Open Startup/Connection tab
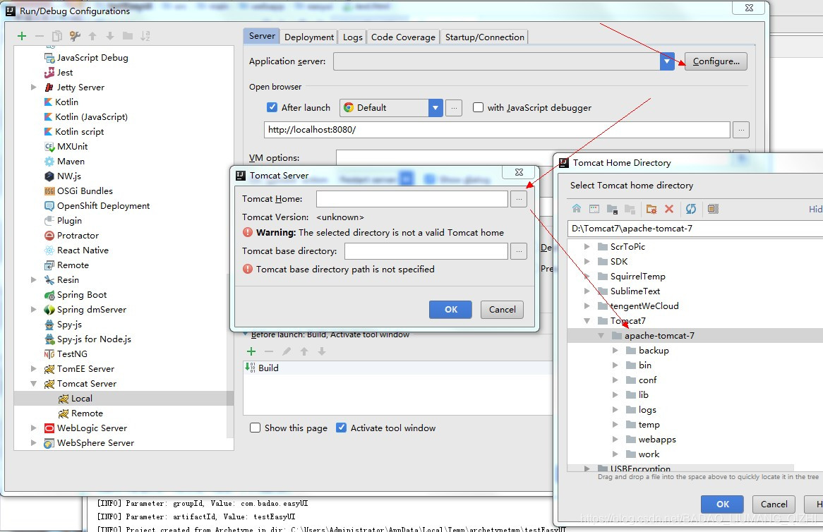Image resolution: width=823 pixels, height=532 pixels. (484, 37)
